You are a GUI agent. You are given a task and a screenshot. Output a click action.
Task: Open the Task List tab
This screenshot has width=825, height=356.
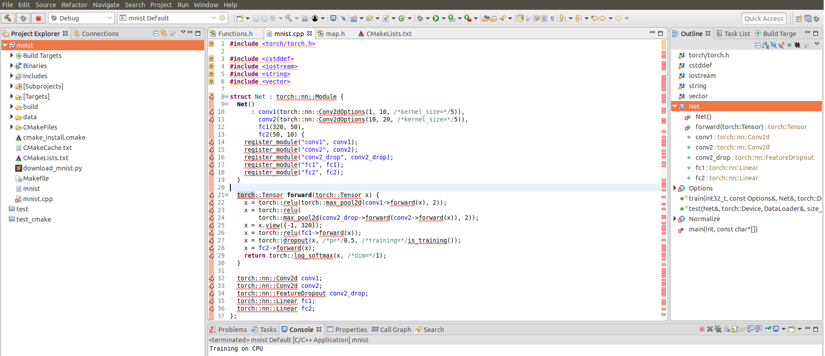[x=733, y=33]
